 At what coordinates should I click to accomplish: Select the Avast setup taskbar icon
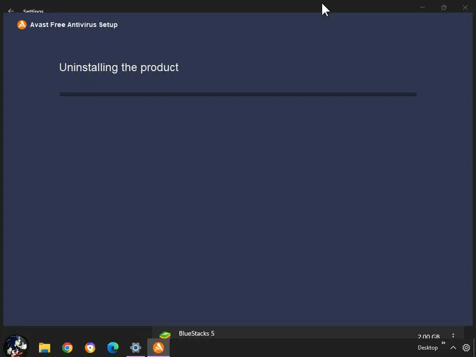click(x=159, y=348)
